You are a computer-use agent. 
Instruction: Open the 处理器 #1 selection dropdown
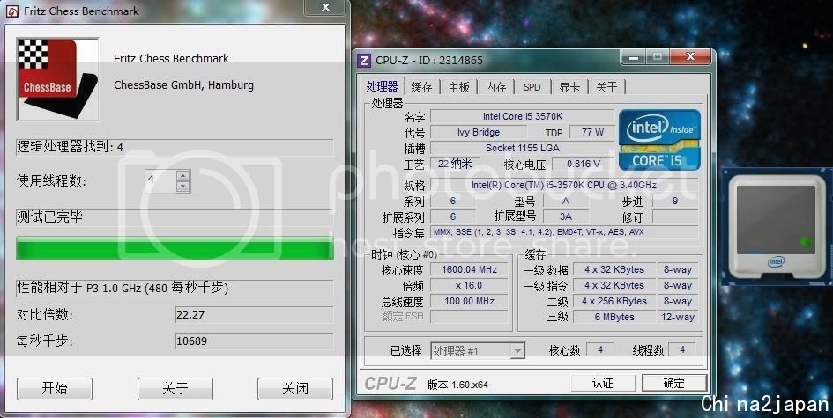pyautogui.click(x=478, y=350)
